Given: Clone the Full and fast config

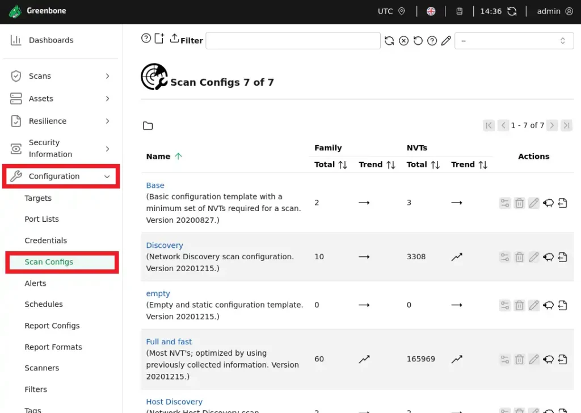Looking at the screenshot, I should pyautogui.click(x=548, y=359).
